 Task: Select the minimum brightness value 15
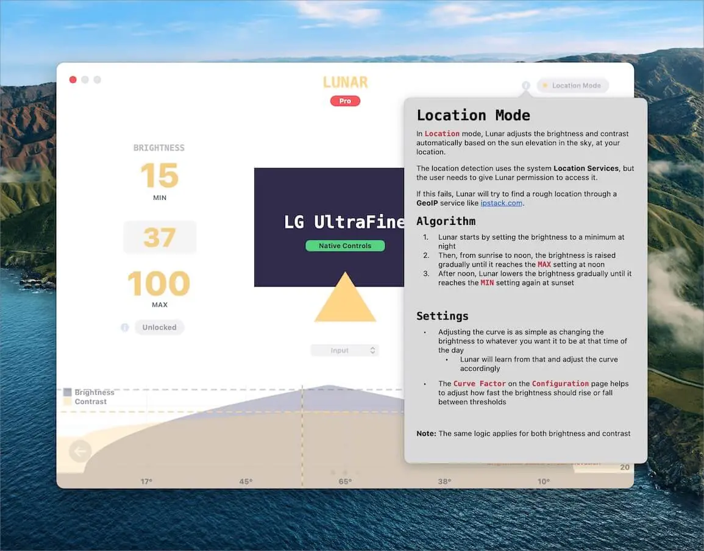pos(159,176)
